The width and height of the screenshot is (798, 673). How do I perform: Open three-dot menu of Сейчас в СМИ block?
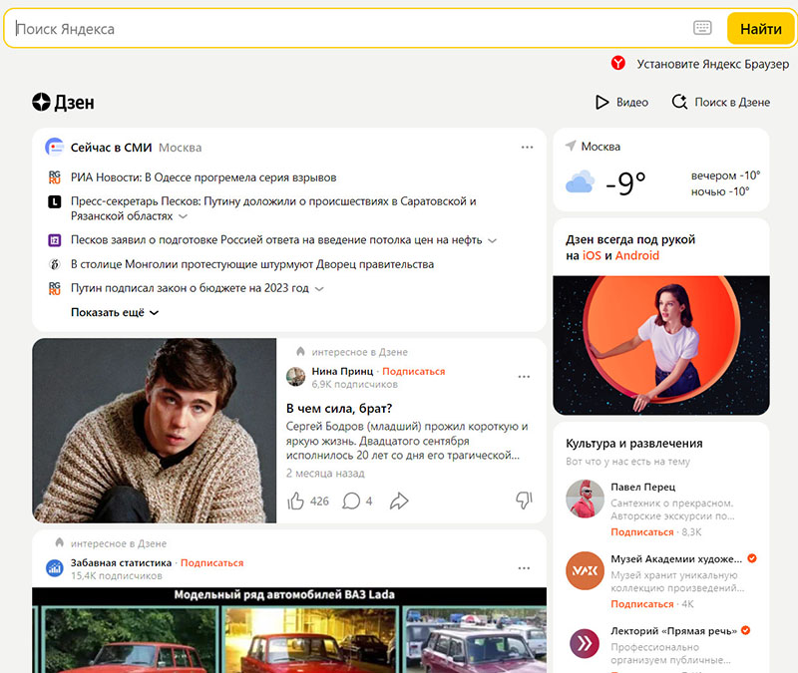[527, 148]
